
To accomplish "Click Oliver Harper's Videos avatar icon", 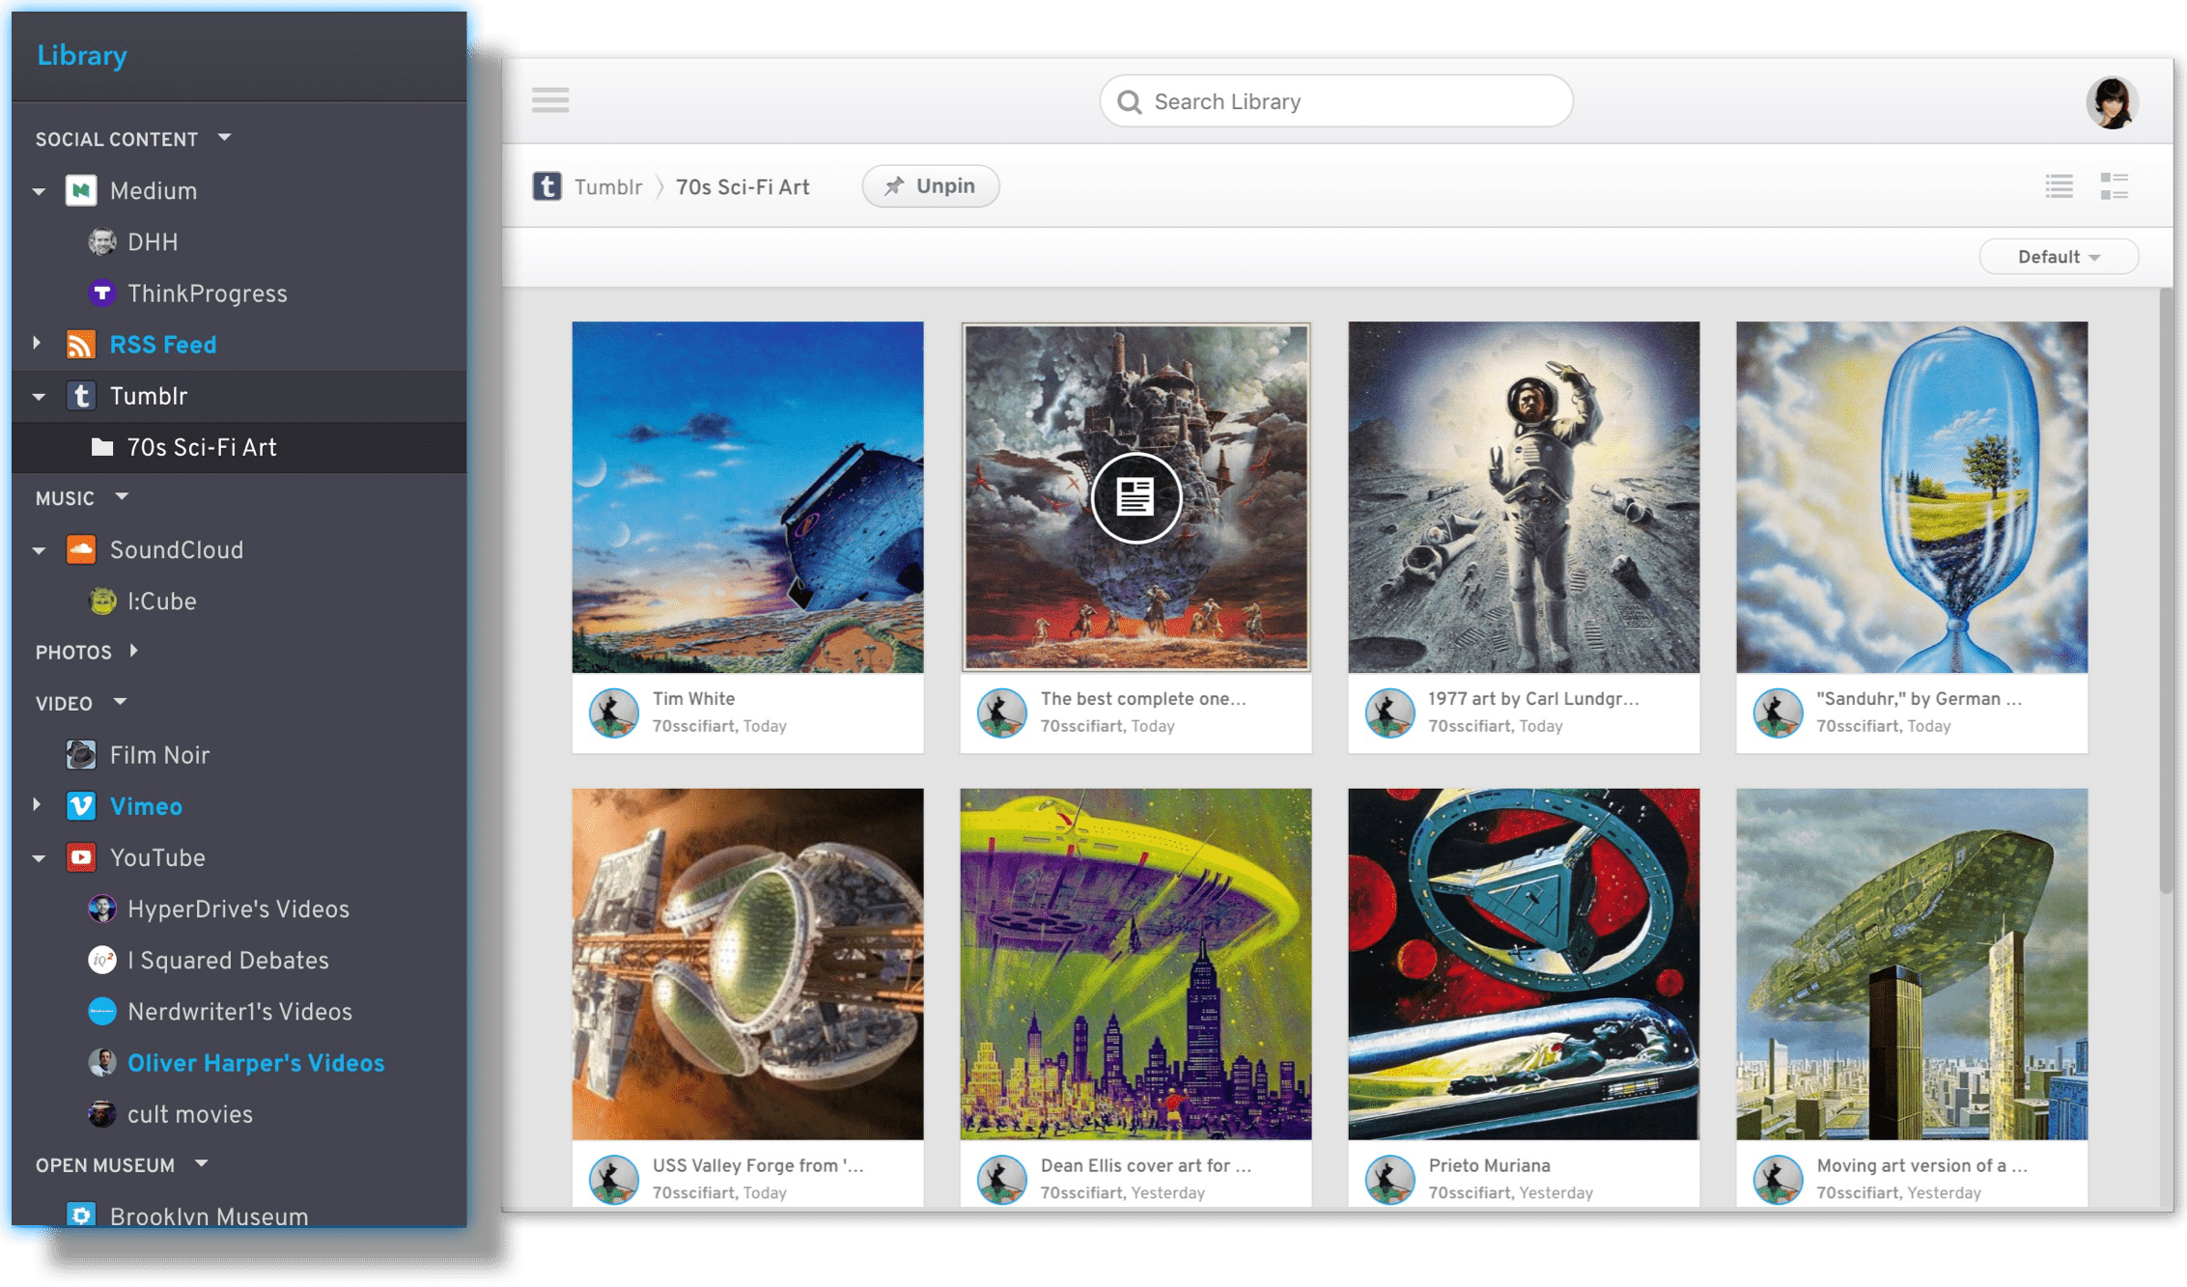I will (x=102, y=1063).
